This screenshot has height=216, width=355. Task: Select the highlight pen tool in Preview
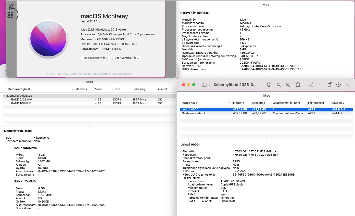[x=311, y=85]
